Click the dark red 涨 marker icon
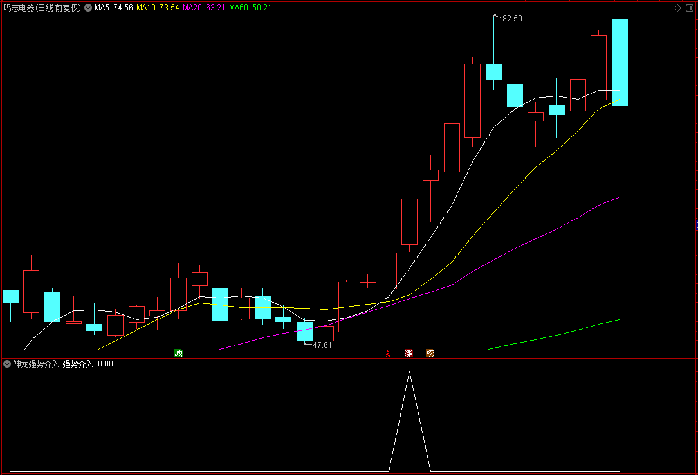 coord(409,353)
